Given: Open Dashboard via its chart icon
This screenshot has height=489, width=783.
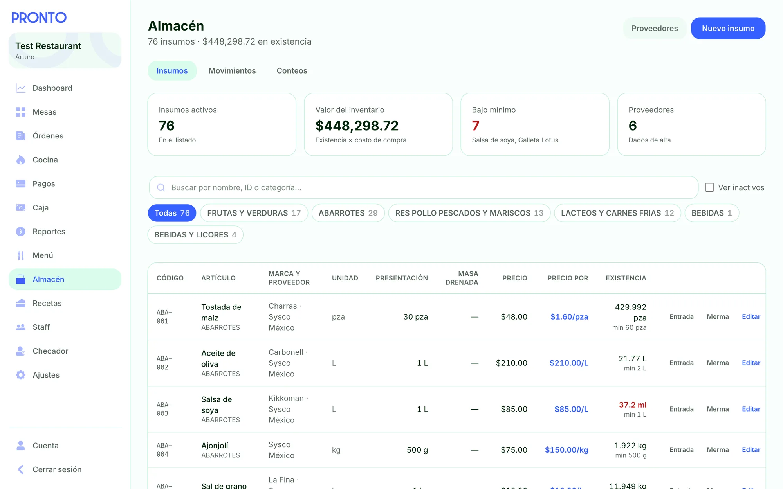Looking at the screenshot, I should point(21,88).
